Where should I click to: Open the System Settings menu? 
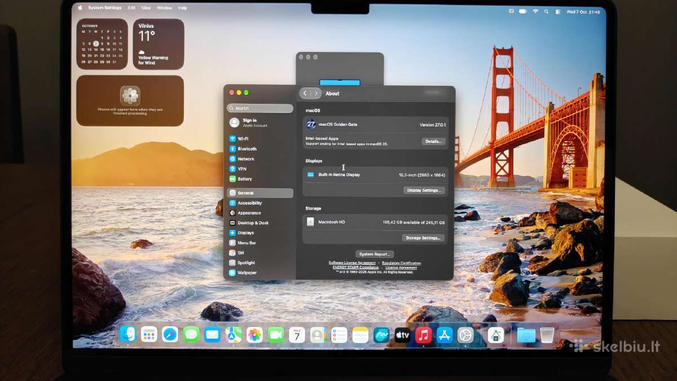105,8
